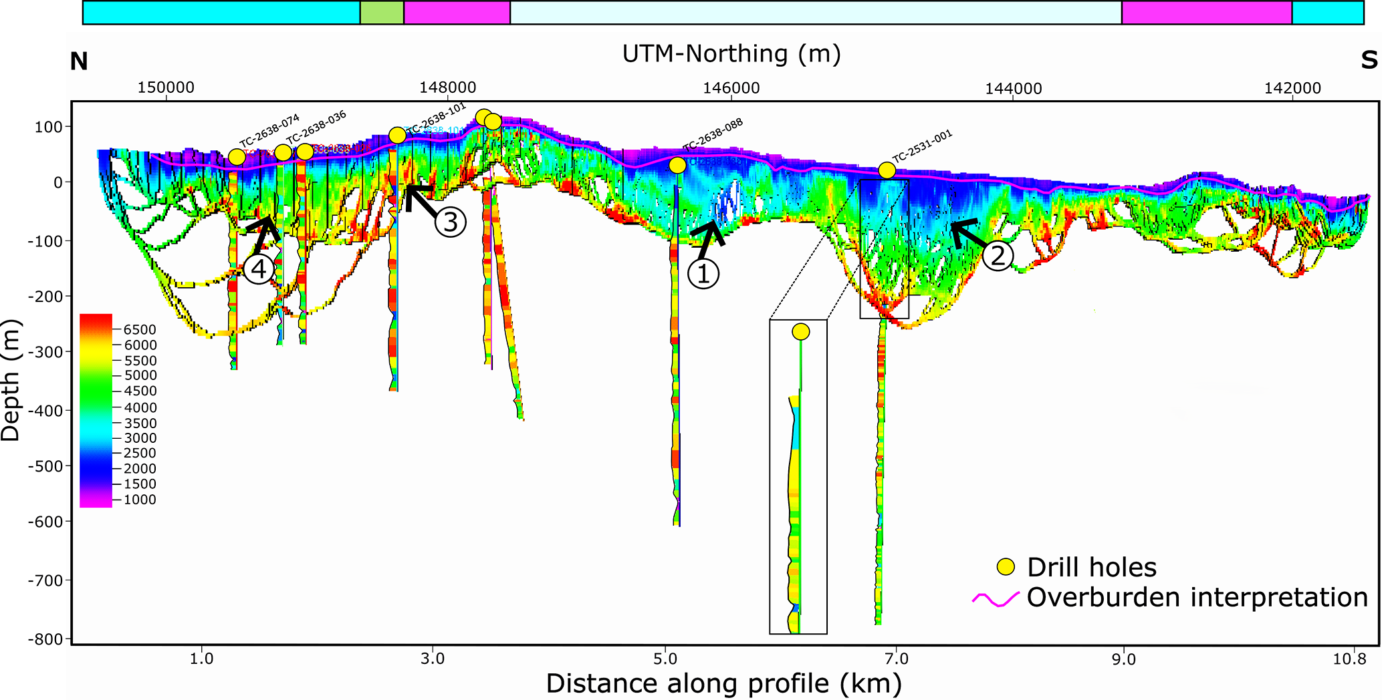Image resolution: width=1382 pixels, height=700 pixels.
Task: Click the "Drill holes" legend text
Action: point(1091,567)
